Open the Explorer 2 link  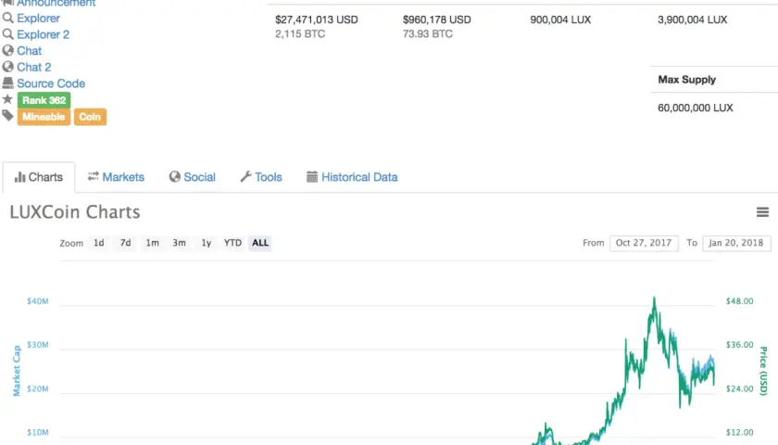[44, 35]
